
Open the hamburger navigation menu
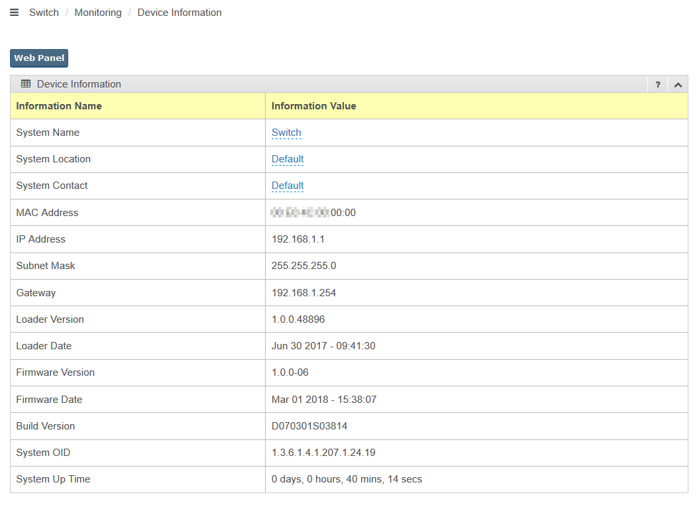coord(14,13)
